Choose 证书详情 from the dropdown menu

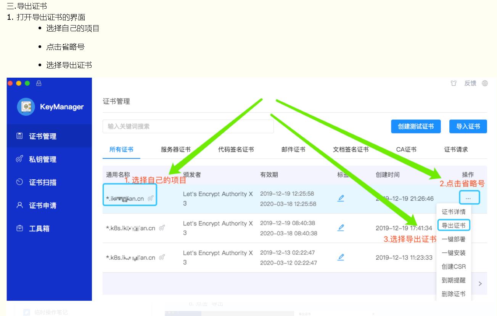click(x=454, y=212)
